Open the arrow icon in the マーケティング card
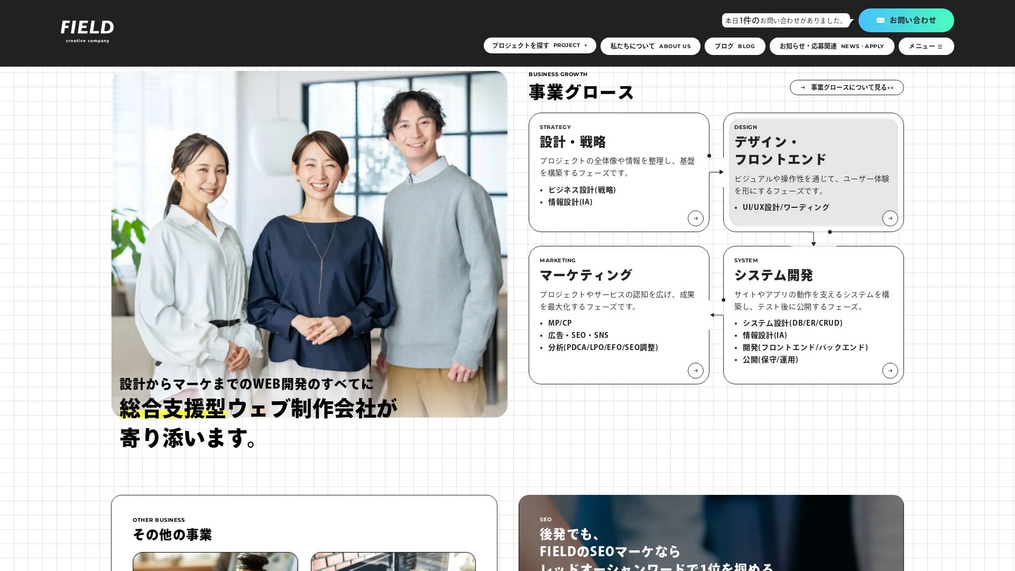The width and height of the screenshot is (1015, 571). (695, 370)
